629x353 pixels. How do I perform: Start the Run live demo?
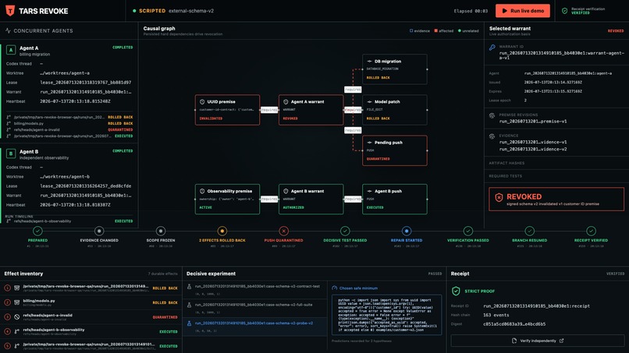(x=523, y=11)
